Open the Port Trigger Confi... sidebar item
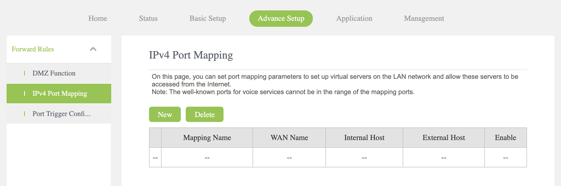This screenshot has height=186, width=561. coord(61,114)
